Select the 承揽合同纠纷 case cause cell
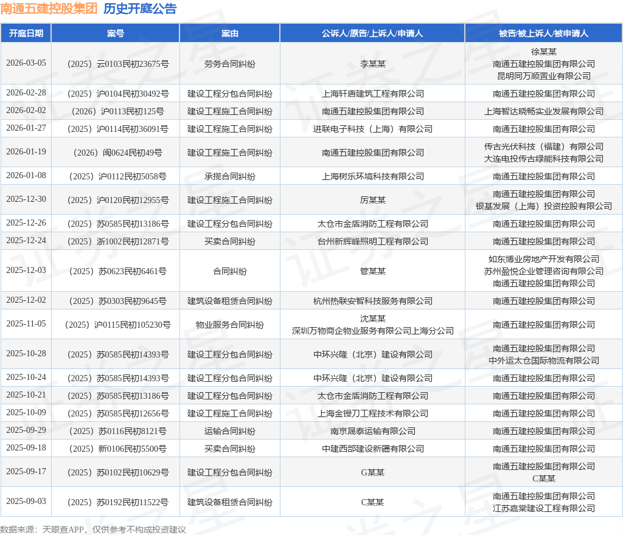The height and width of the screenshot is (535, 623). coord(229,176)
